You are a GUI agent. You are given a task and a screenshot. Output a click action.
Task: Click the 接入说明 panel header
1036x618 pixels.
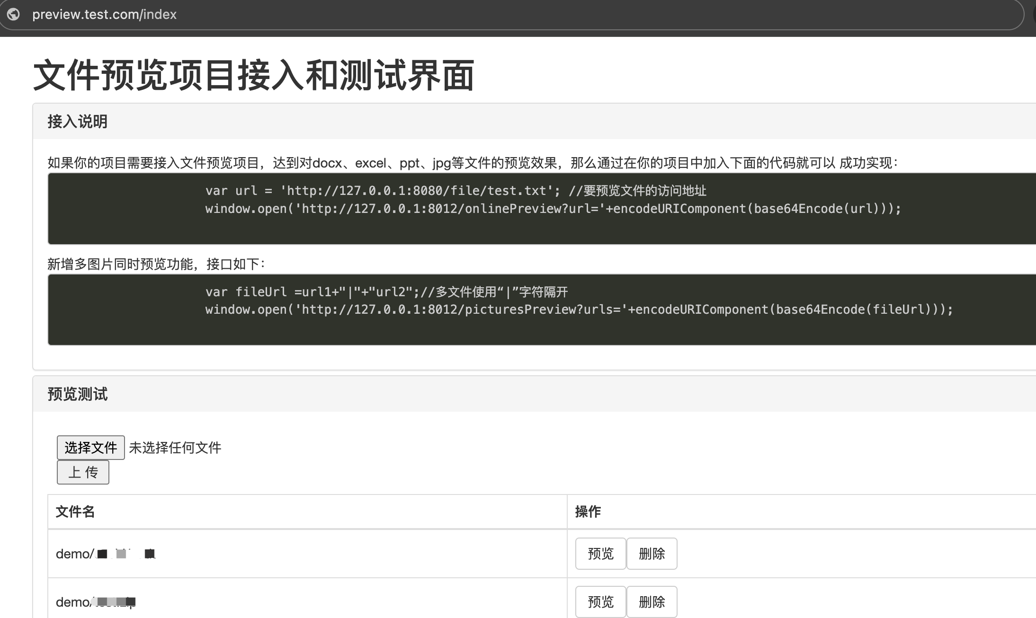point(78,122)
